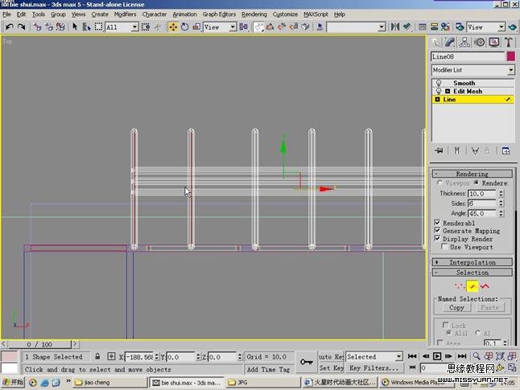Screen dimensions: 520x390
Task: Open the Selected key filter dropdown
Action: click(374, 356)
